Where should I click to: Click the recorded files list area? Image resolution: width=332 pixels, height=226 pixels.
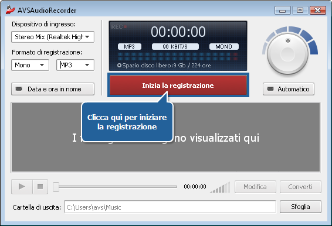click(165, 137)
